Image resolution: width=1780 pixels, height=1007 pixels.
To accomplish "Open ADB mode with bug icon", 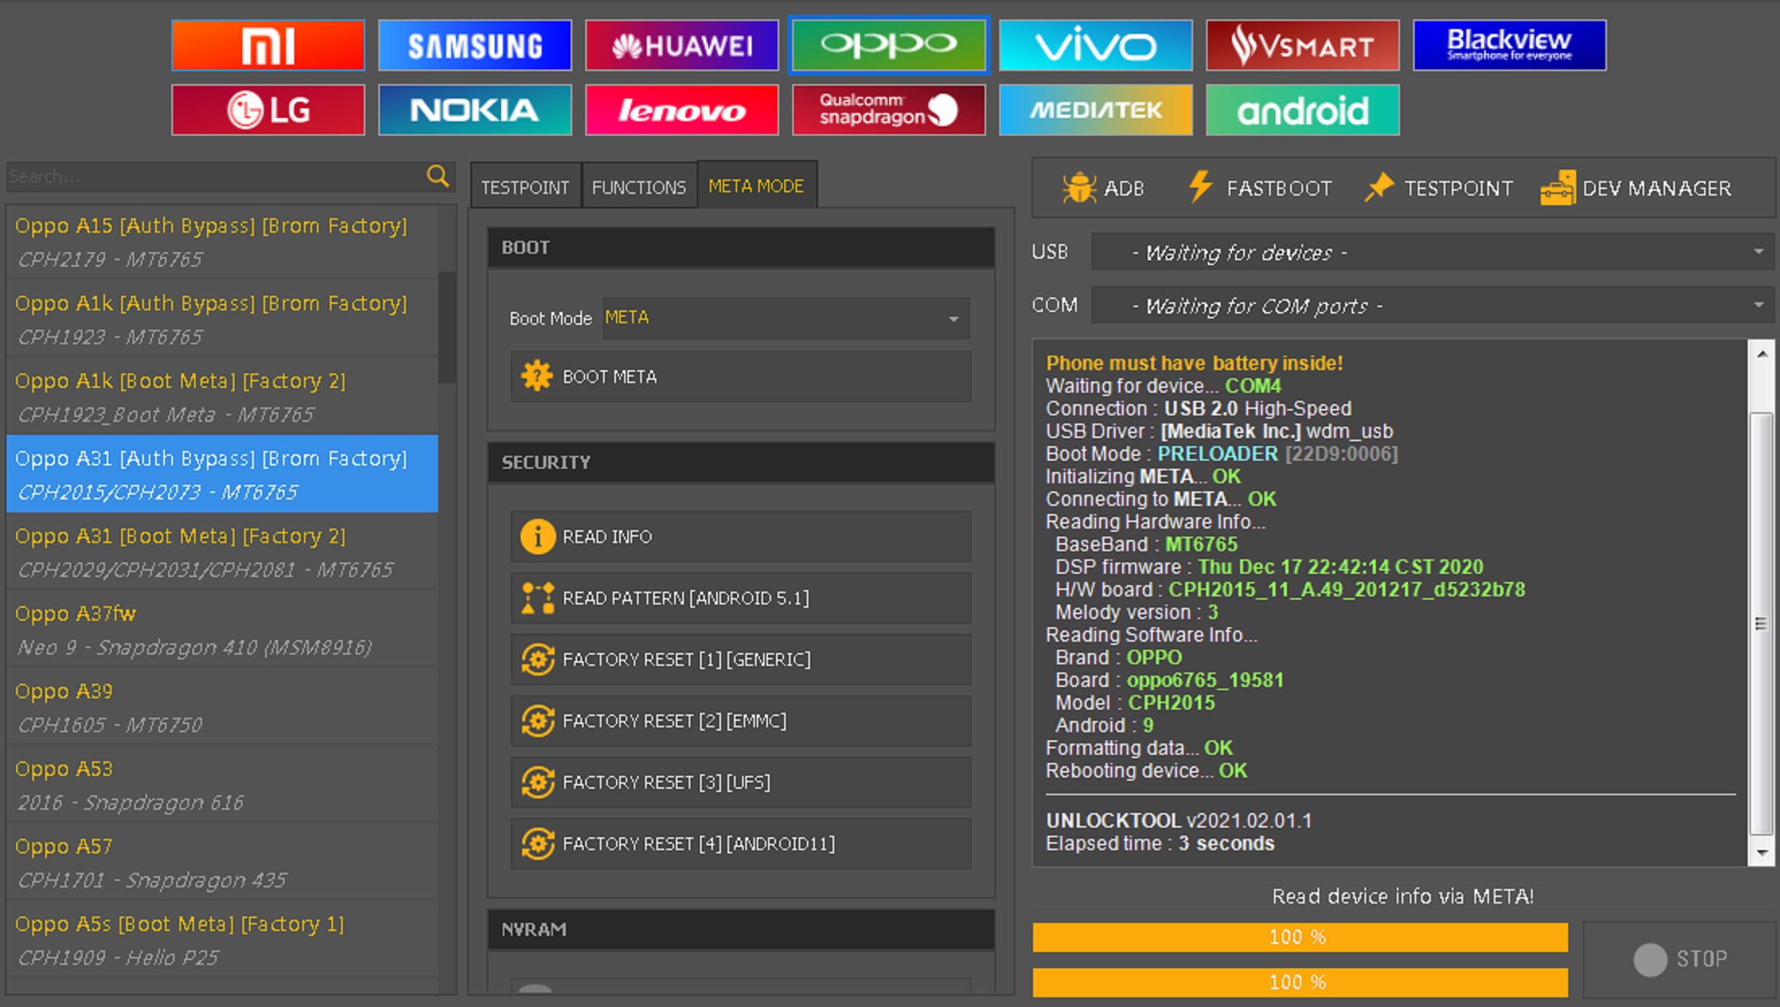I will (1103, 188).
